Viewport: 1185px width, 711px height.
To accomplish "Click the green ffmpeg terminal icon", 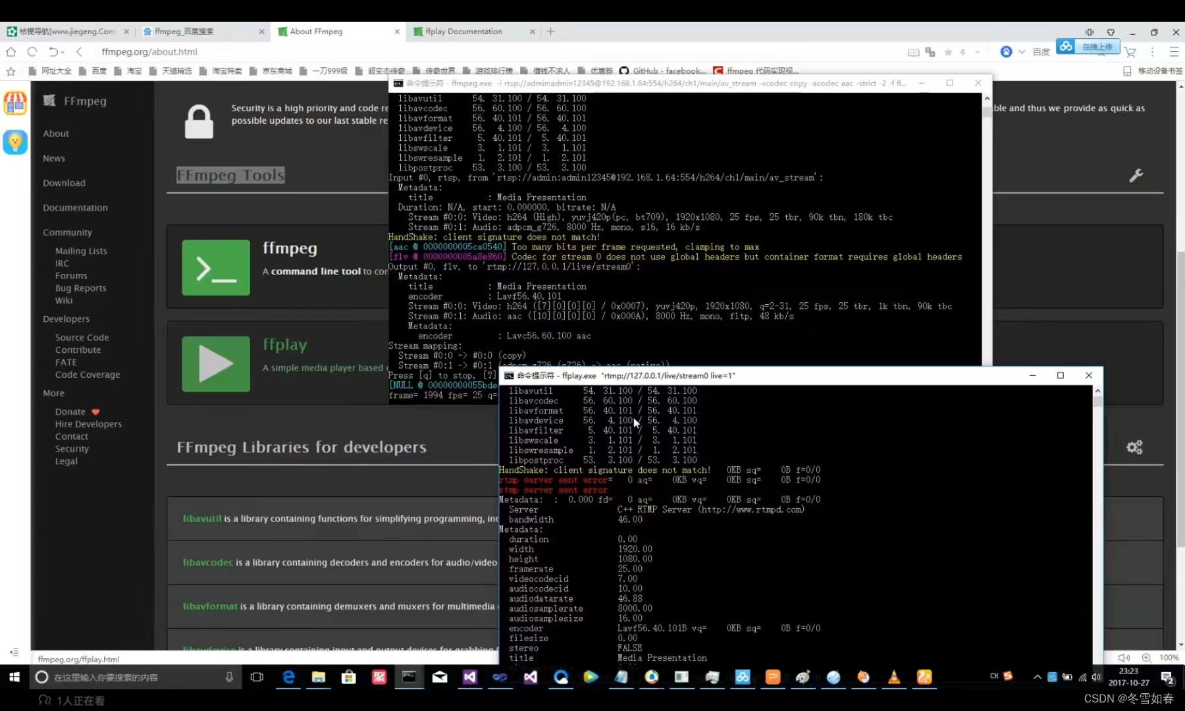I will tap(216, 267).
